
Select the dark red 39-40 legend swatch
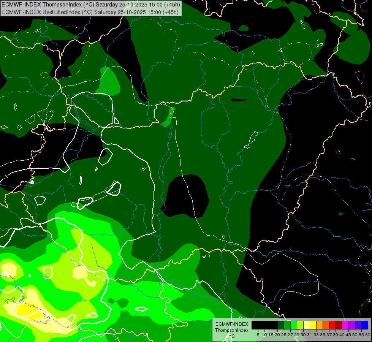tap(339, 325)
